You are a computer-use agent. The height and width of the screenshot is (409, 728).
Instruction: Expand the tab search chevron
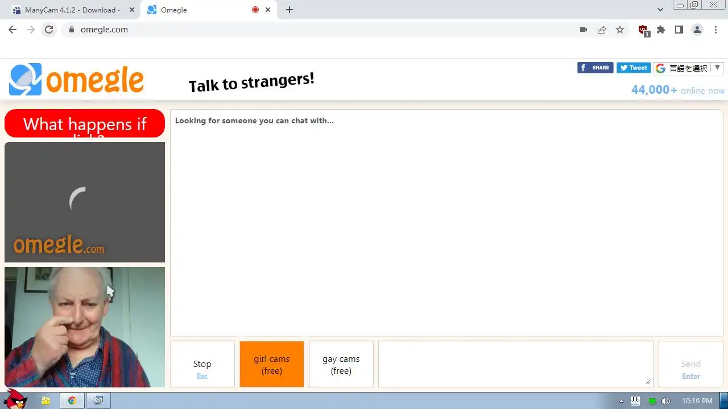click(x=660, y=10)
